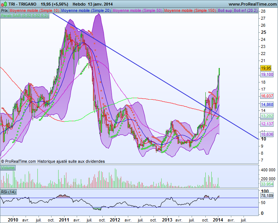Screen dimensions: 278x223
Task: Click the 200 000 volume scale label
Action: coord(268,179)
